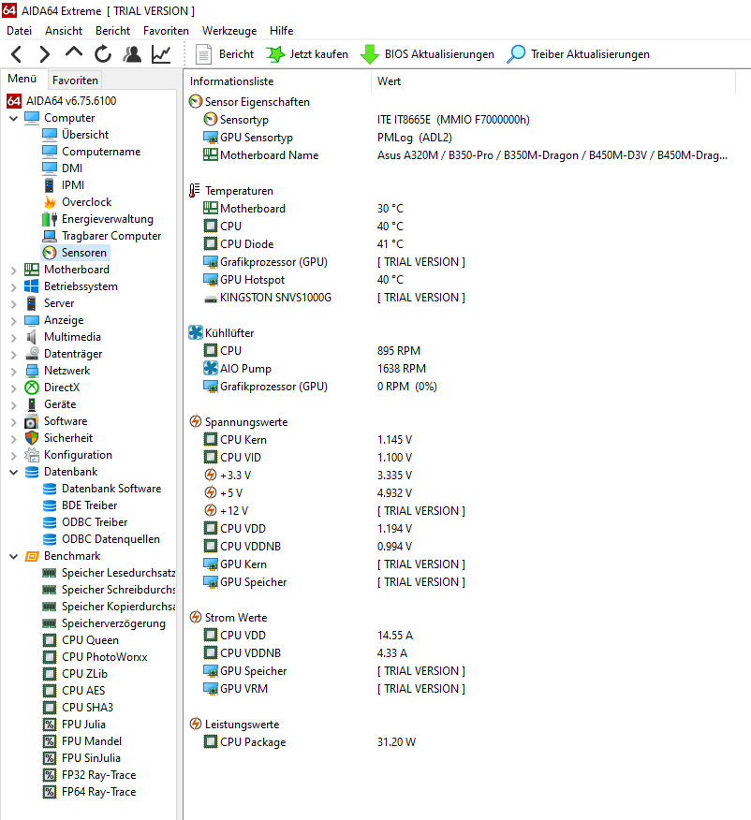Expand the Server tree node
Viewport: 751px width, 820px height.
click(x=14, y=304)
